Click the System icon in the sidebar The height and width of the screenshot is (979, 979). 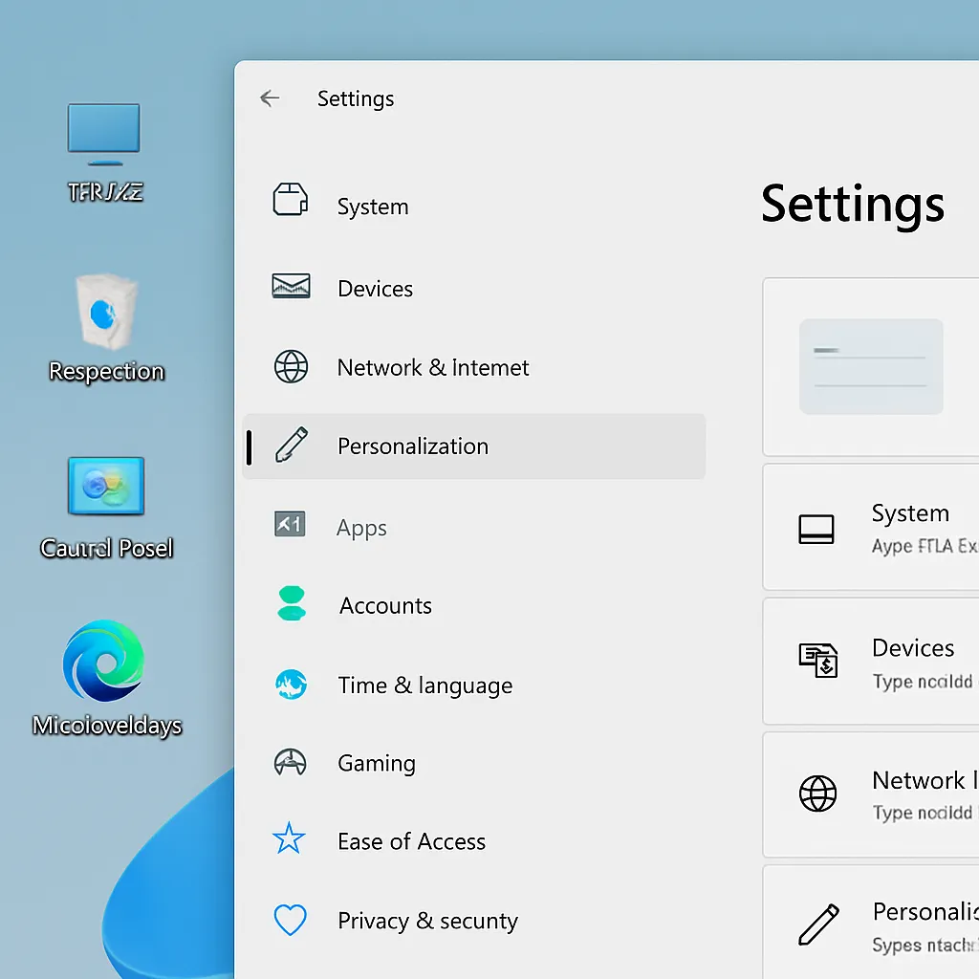coord(291,201)
